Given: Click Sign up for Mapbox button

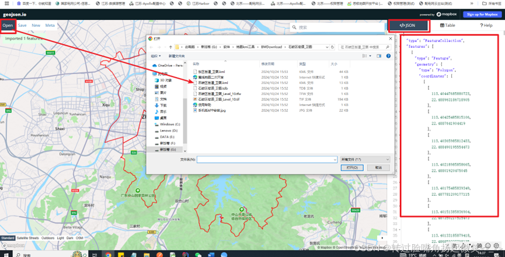Looking at the screenshot, I should click(482, 15).
